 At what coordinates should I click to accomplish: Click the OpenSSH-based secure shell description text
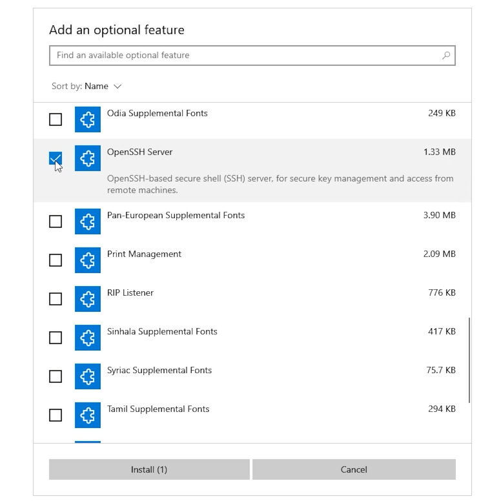click(280, 184)
